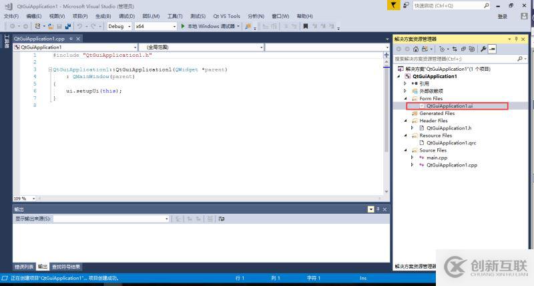Pin the Output panel with auto-hide icon

coord(378,209)
